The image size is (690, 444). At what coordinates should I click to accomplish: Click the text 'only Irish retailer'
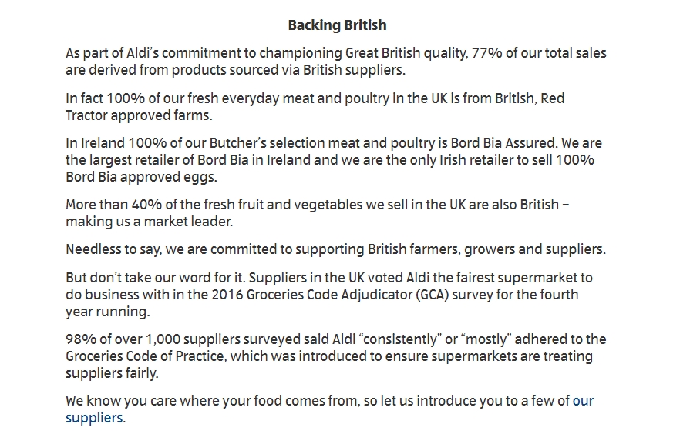460,160
